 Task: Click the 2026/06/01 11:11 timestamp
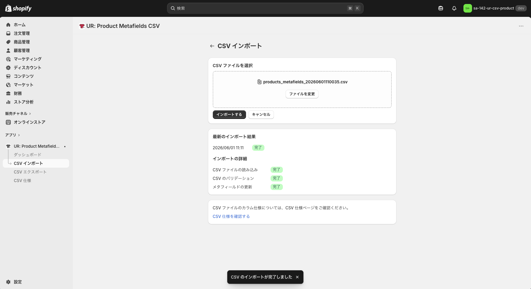pyautogui.click(x=228, y=148)
